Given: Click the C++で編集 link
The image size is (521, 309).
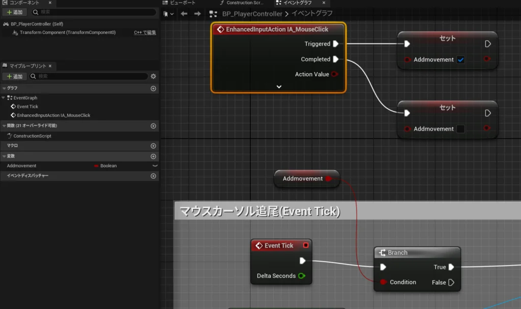Looking at the screenshot, I should point(144,33).
